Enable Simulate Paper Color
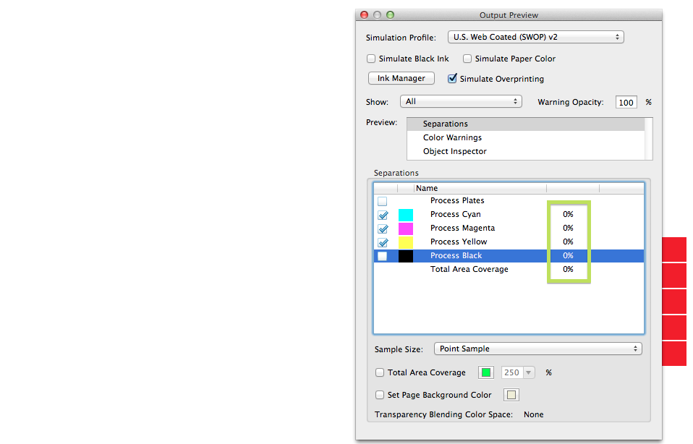The width and height of the screenshot is (693, 444). 467,59
